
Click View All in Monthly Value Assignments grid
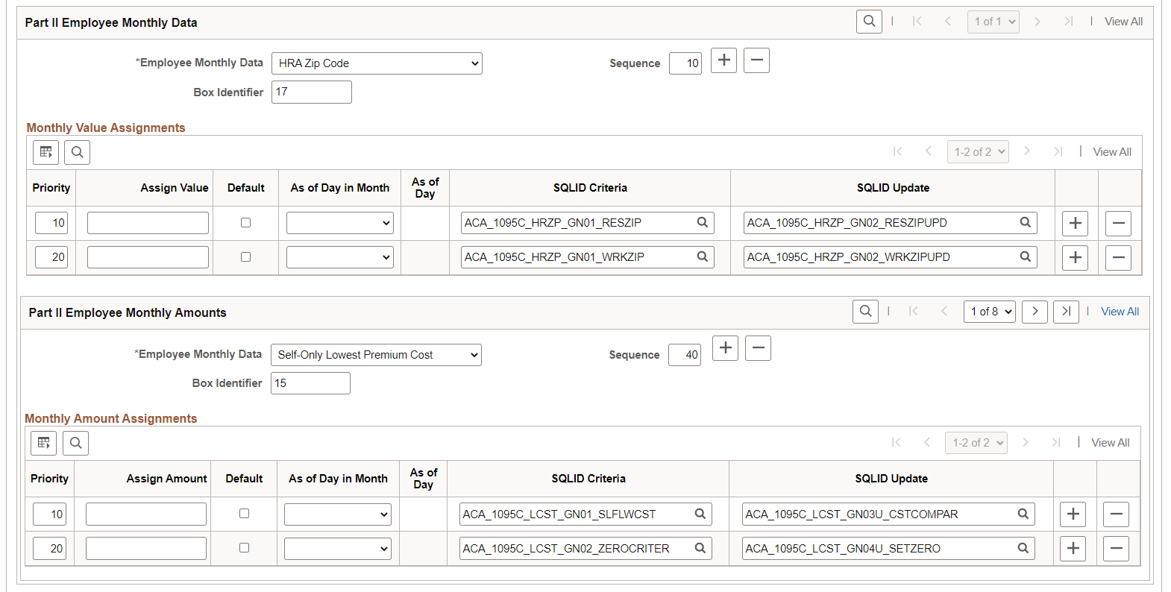pos(1112,152)
